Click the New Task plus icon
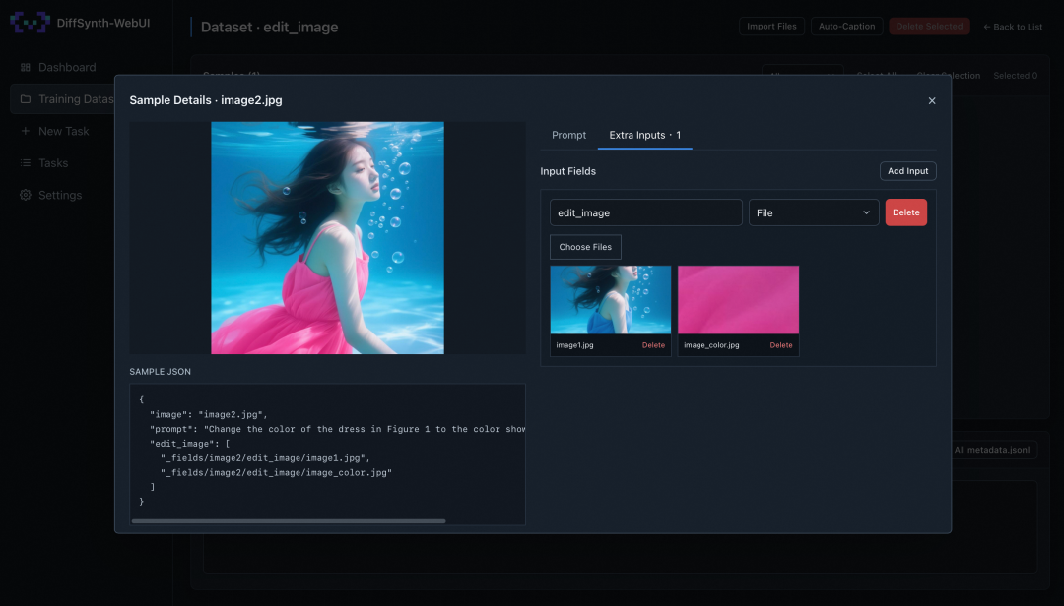 pos(25,131)
